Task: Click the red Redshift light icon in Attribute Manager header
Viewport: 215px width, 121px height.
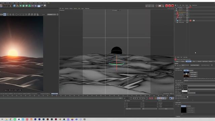Action: tap(175, 59)
